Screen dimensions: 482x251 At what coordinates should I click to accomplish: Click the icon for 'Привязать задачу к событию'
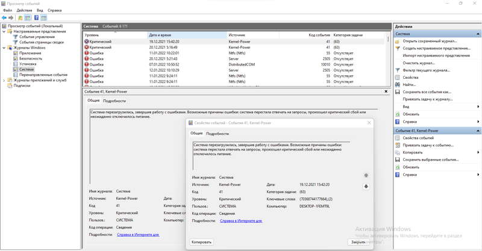click(398, 145)
